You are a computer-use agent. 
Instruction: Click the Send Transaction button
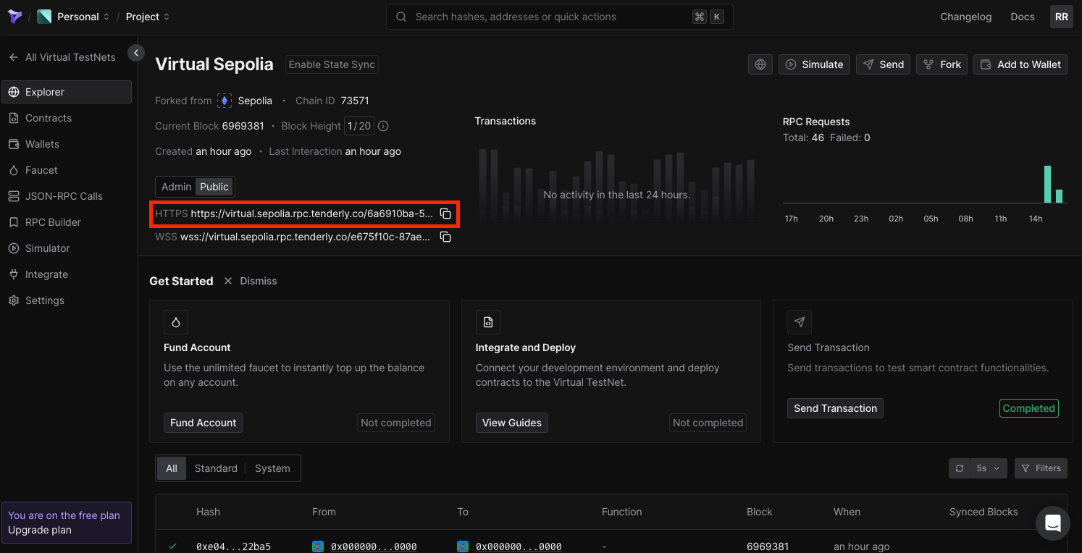[x=835, y=408]
